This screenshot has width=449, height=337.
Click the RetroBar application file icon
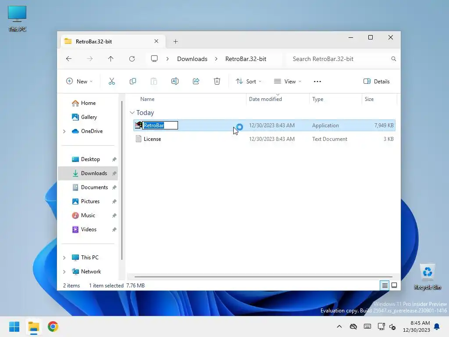pos(139,125)
